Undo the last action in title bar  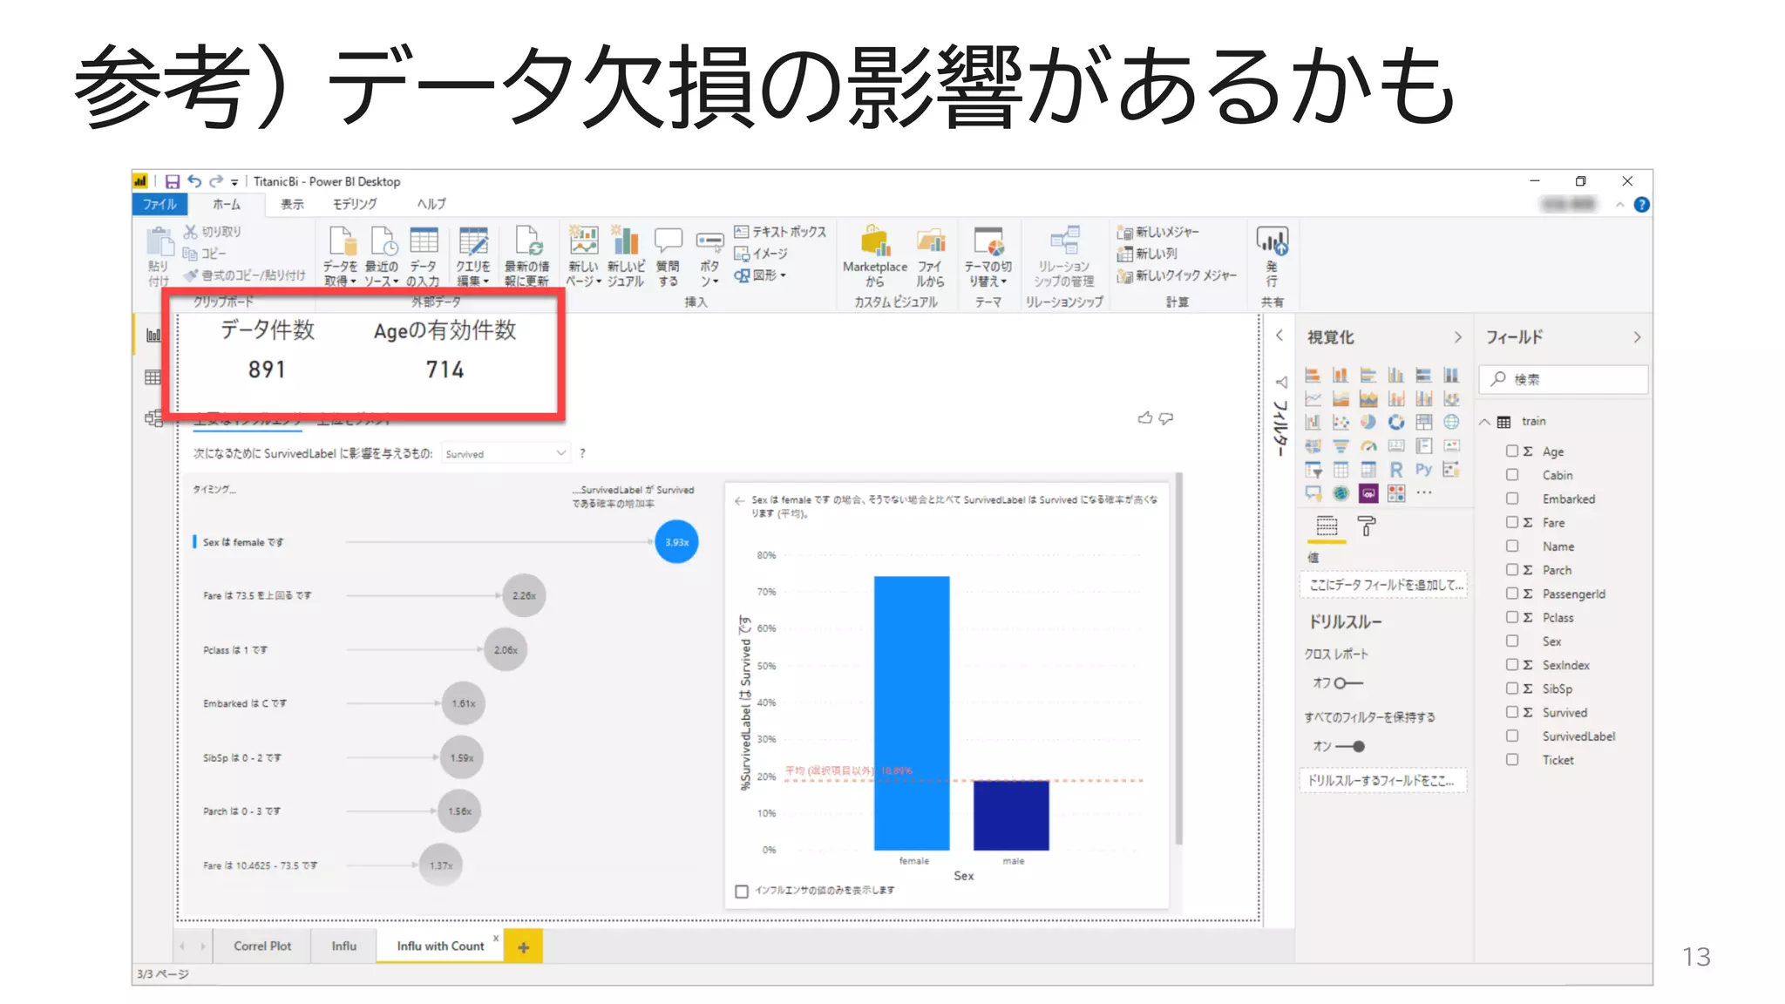[x=194, y=181]
